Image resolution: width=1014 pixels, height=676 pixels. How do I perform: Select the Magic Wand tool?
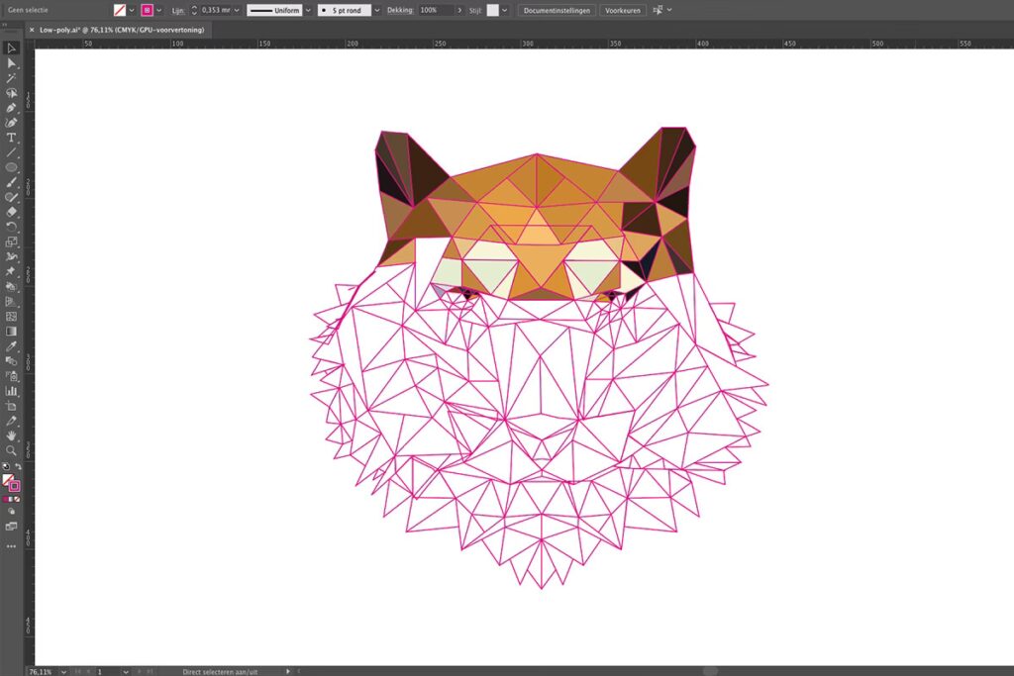click(x=12, y=77)
